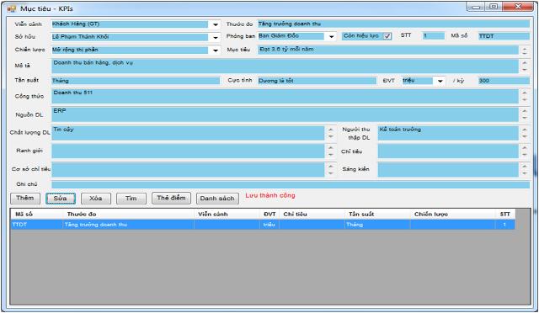Maximize the Mục tiêu - KPIs window
The height and width of the screenshot is (313, 539).
pyautogui.click(x=494, y=7)
